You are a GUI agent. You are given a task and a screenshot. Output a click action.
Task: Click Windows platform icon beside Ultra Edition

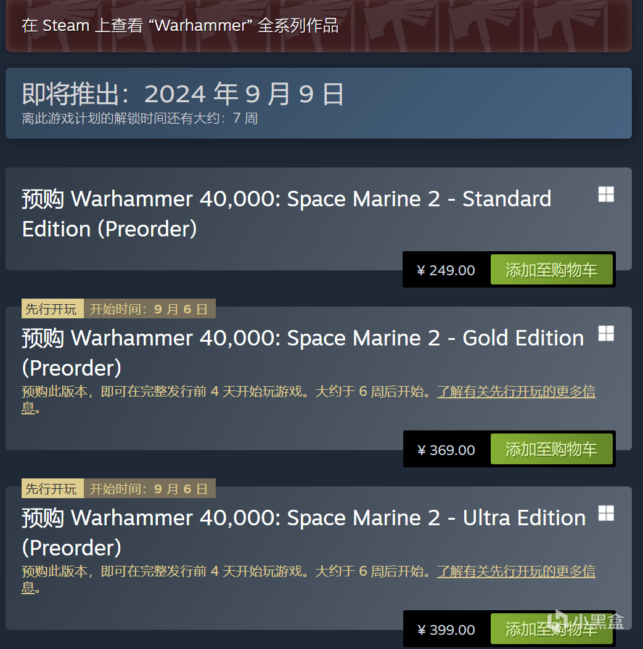606,514
